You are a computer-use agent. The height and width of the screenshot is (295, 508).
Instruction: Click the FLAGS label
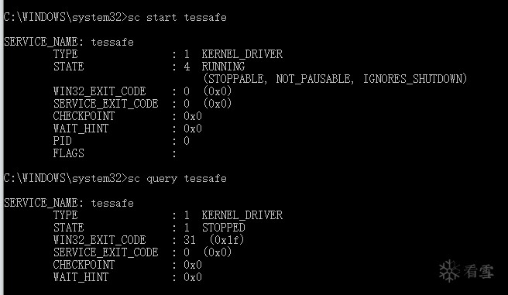coord(68,153)
